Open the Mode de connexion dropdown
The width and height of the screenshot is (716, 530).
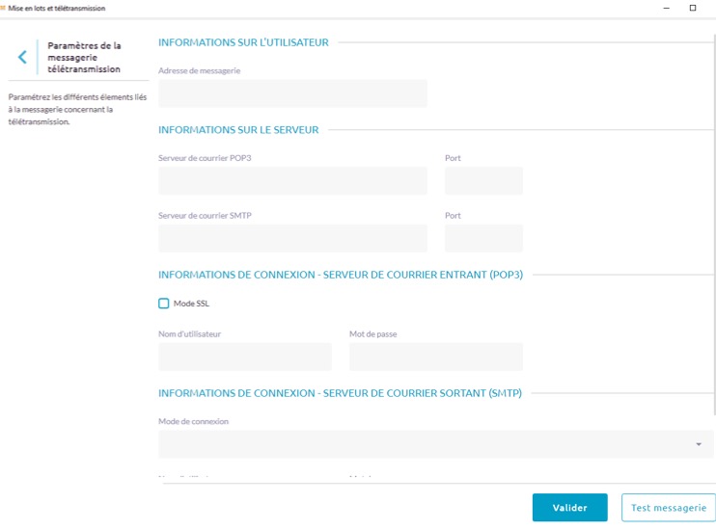click(435, 444)
